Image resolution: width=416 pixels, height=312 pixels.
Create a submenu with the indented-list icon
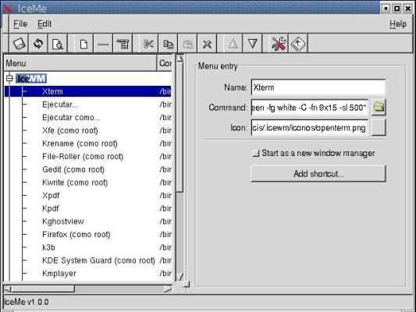[x=123, y=44]
